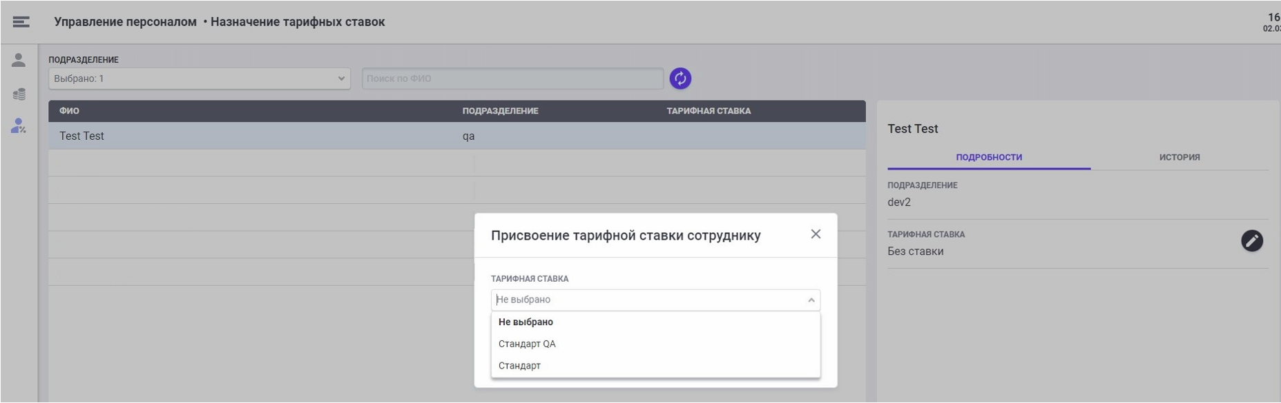Click the Подразделение column header in the table
The height and width of the screenshot is (403, 1281).
pyautogui.click(x=500, y=111)
